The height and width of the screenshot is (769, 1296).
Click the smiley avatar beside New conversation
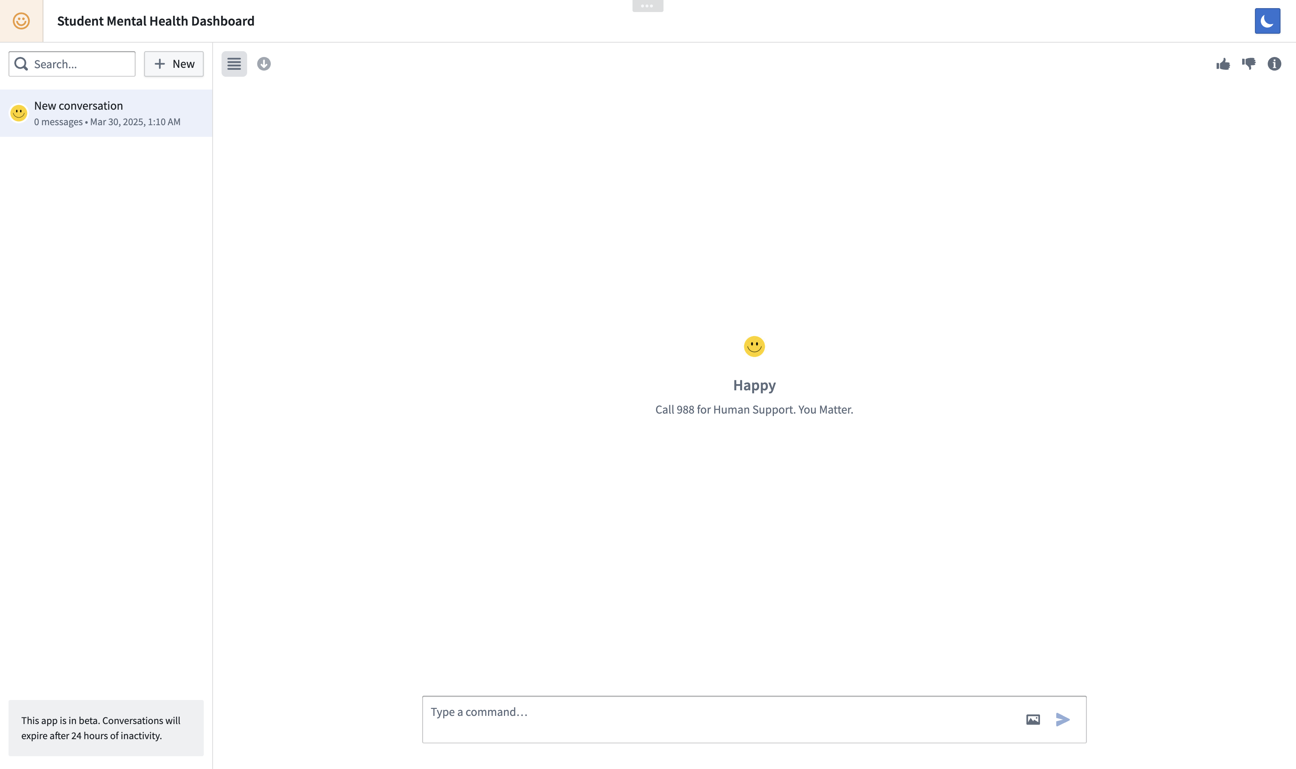pos(19,113)
